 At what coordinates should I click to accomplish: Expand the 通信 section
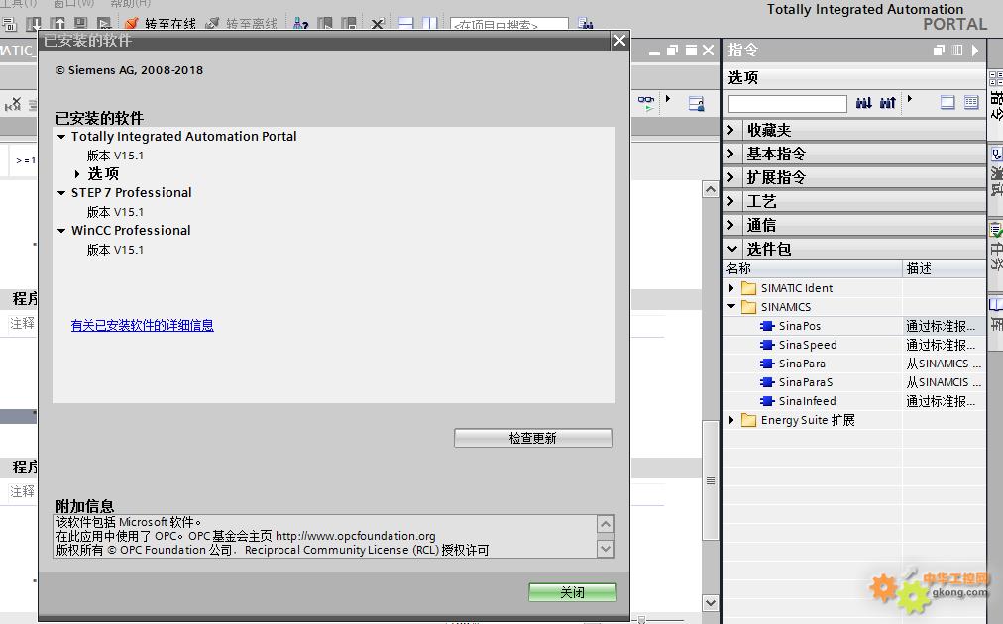point(731,225)
